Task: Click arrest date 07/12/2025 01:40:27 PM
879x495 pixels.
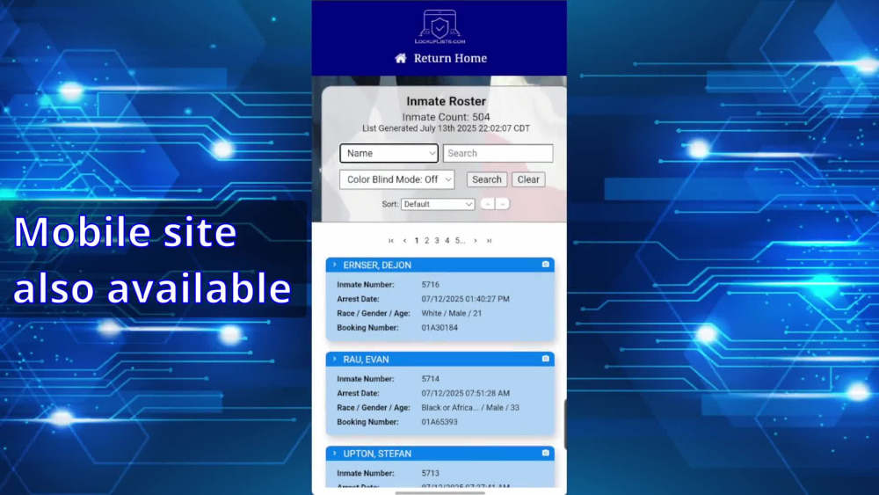Action: pos(465,299)
